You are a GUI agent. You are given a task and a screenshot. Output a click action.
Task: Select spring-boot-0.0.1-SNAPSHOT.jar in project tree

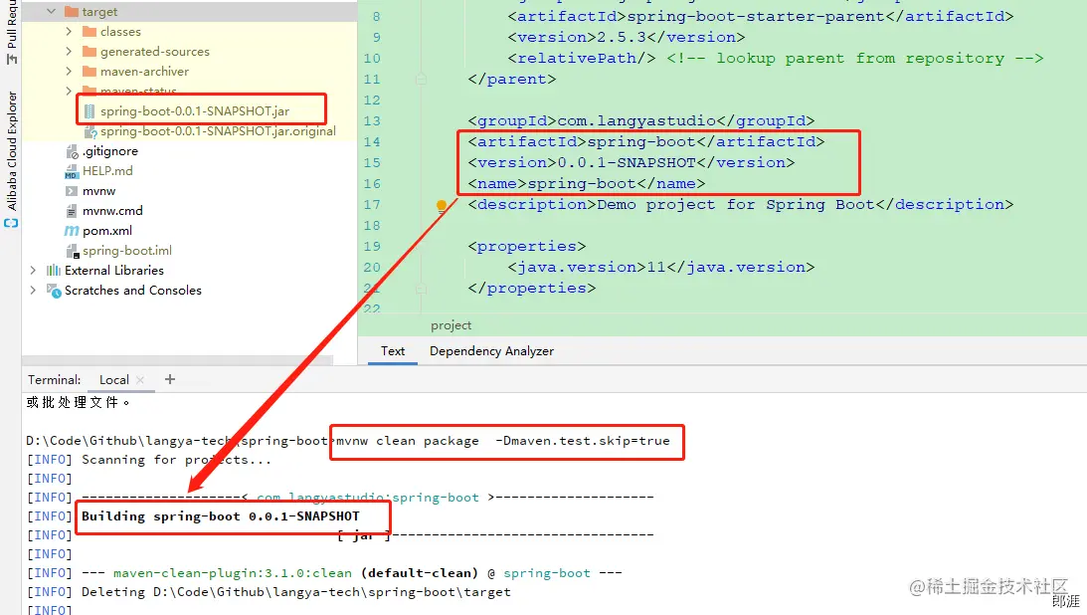195,110
